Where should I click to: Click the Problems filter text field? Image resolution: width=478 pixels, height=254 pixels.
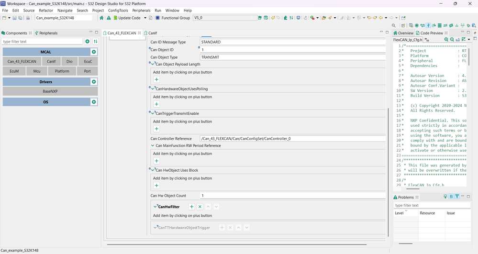coord(432,206)
